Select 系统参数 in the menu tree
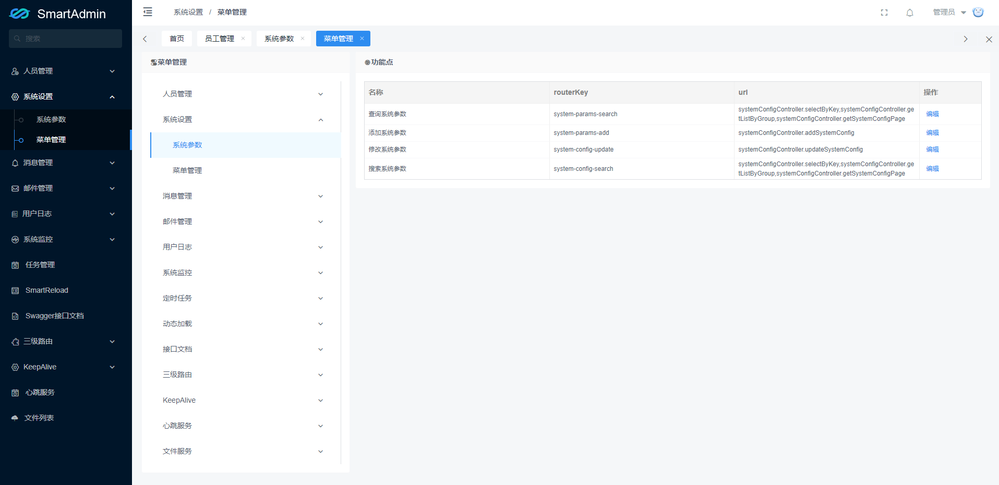 pos(187,145)
